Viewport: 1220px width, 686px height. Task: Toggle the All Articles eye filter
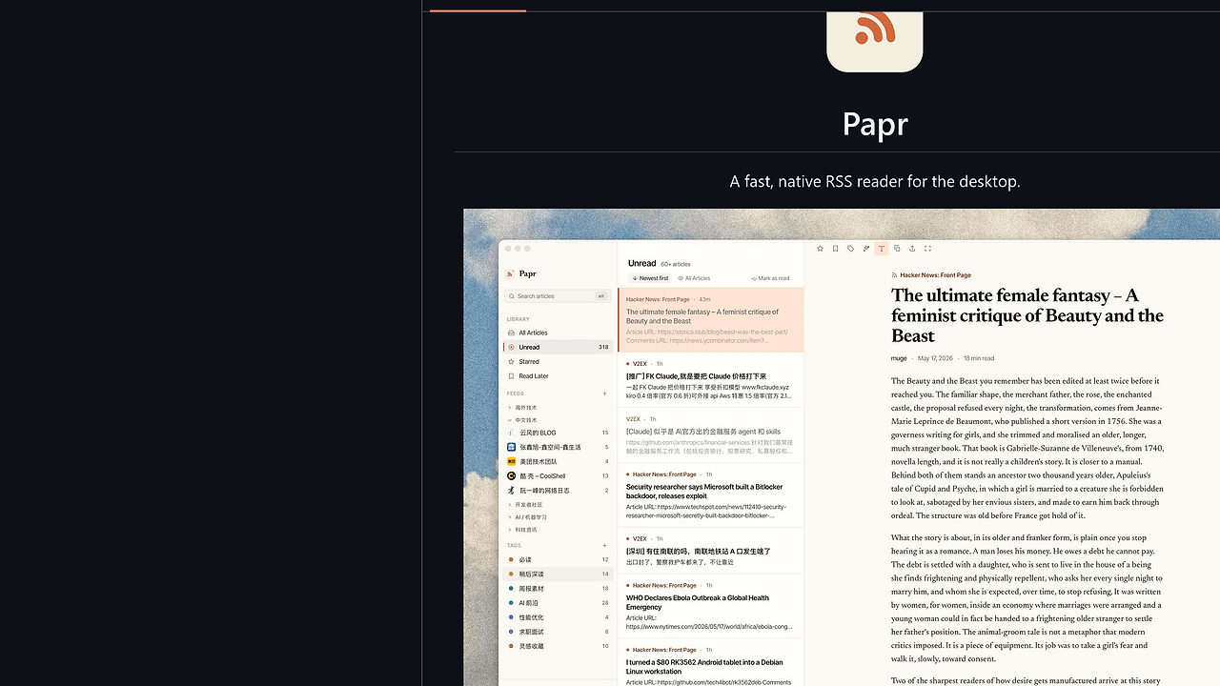pyautogui.click(x=694, y=278)
